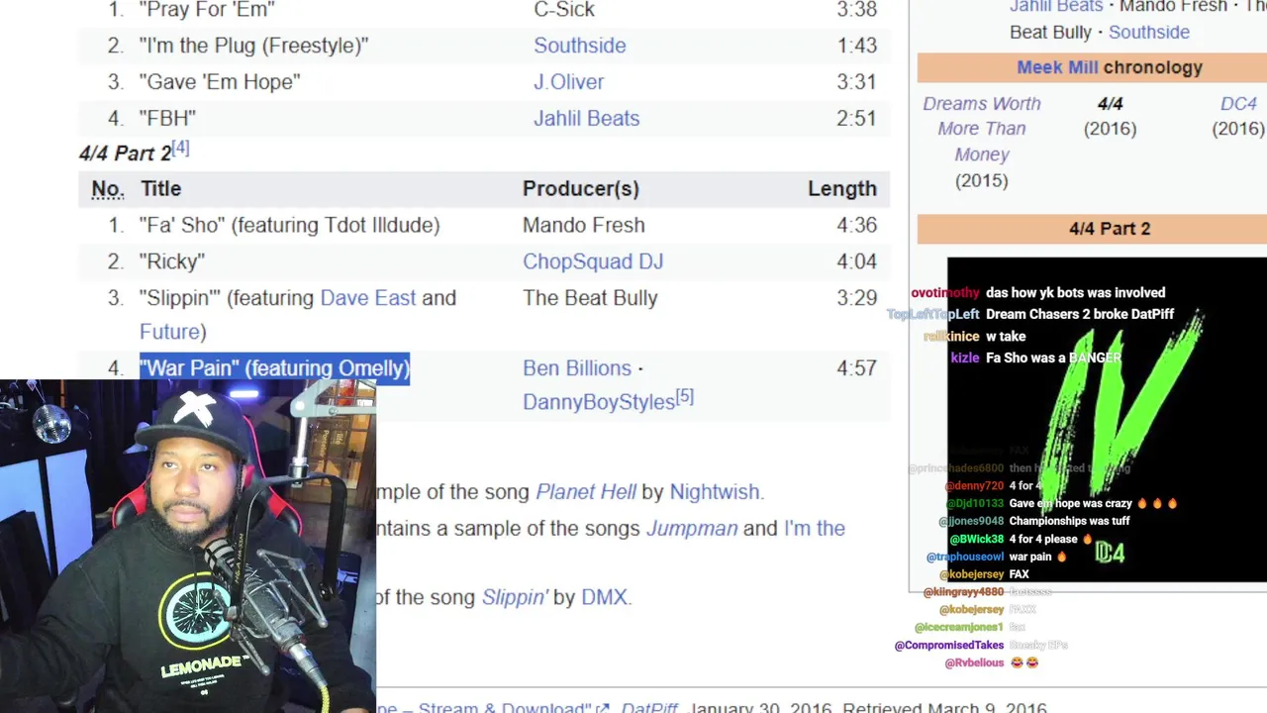Click @Djd10133's "Gave em hope was crazy" message

[1093, 504]
